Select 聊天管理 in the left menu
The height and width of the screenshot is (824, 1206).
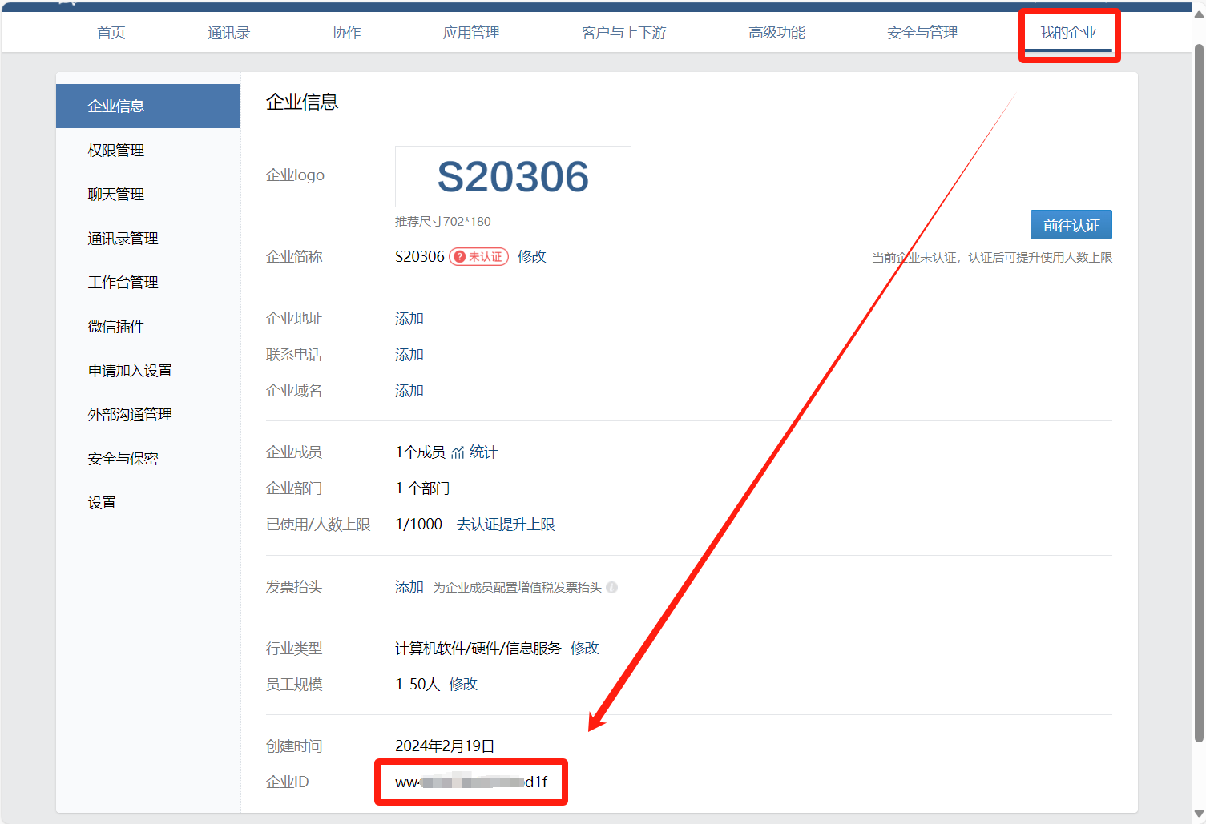(116, 195)
